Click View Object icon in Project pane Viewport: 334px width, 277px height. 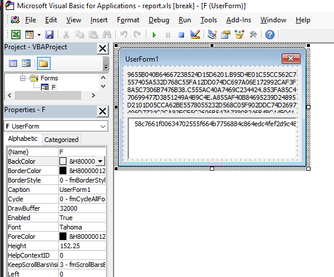26,63
